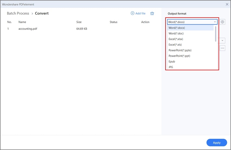Screen dimensions: 231x150
Task: Close the Wondershare PDFelement dialog
Action: [x=227, y=4]
